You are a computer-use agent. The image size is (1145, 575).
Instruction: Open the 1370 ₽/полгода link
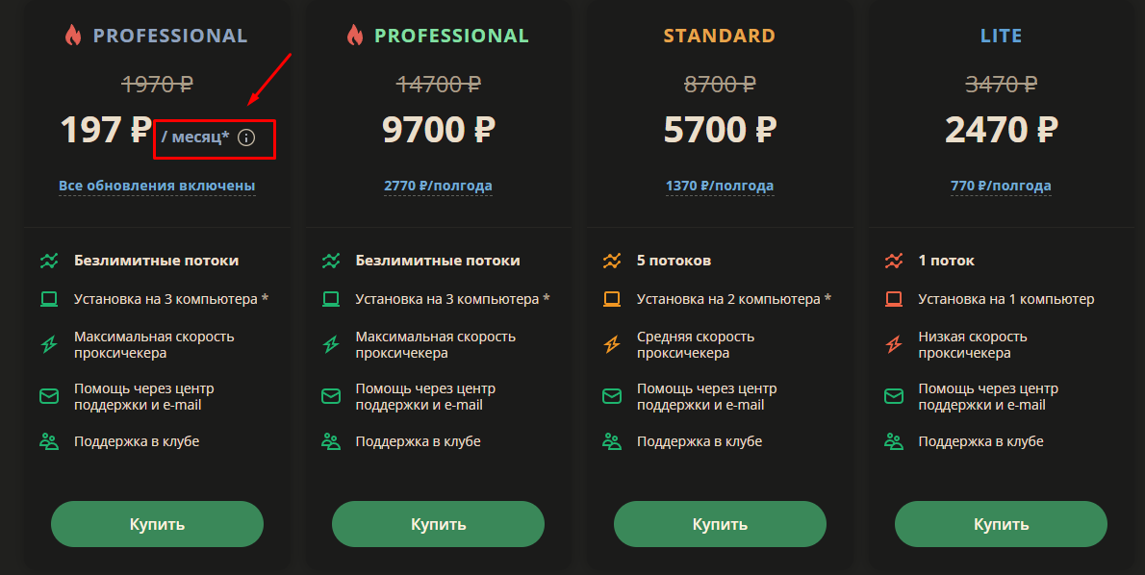coord(720,186)
